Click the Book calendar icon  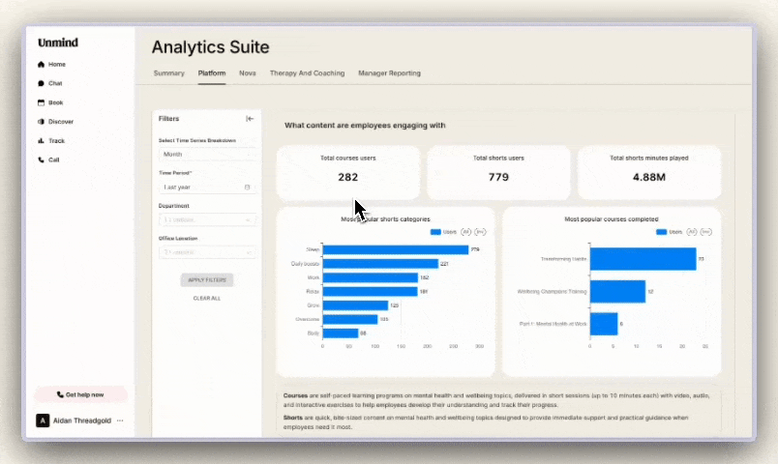42,102
